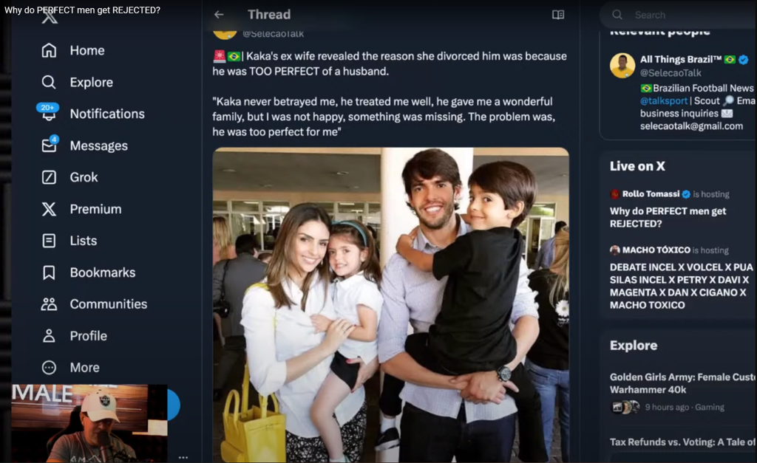Open Explore via magnifier icon
The image size is (757, 463).
click(49, 82)
